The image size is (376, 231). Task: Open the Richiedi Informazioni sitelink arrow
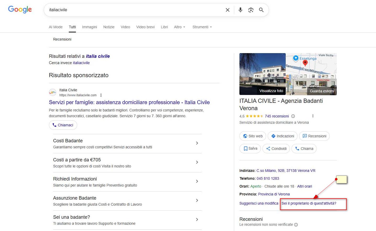197,181
